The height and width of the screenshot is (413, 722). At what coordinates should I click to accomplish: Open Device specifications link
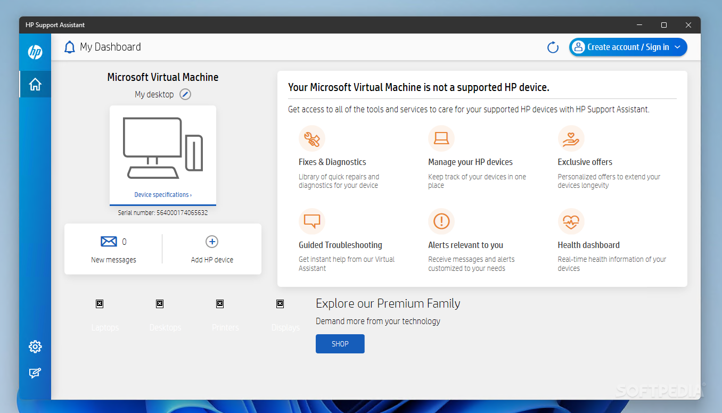coord(163,195)
